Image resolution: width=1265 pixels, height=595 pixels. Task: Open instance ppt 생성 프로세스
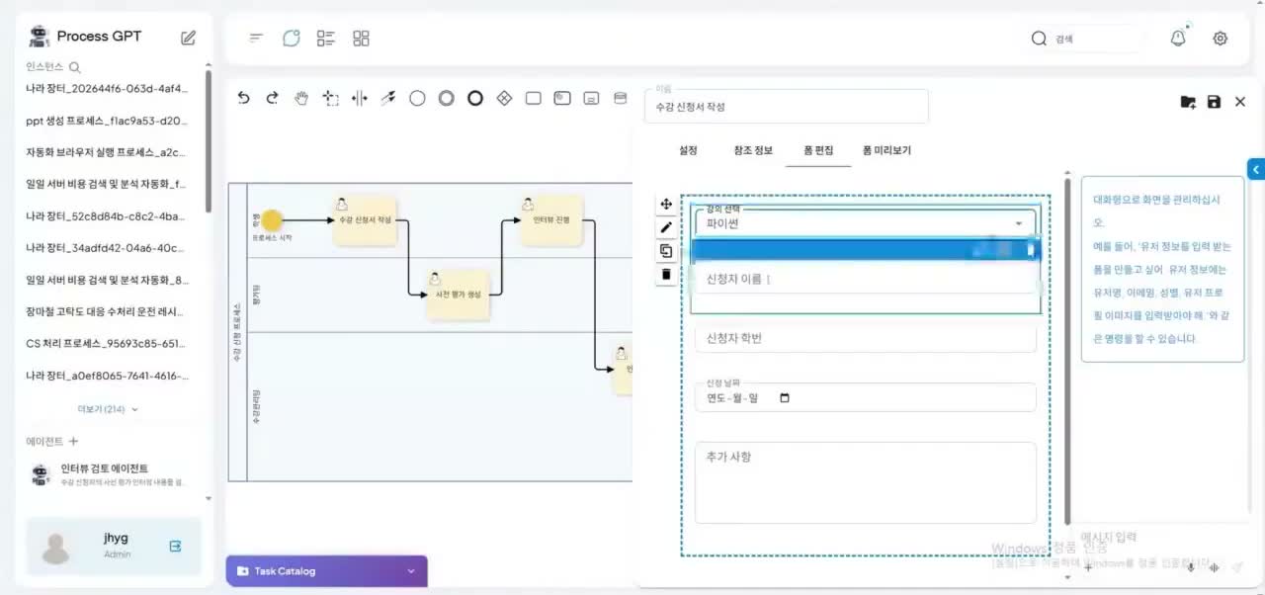pyautogui.click(x=107, y=121)
